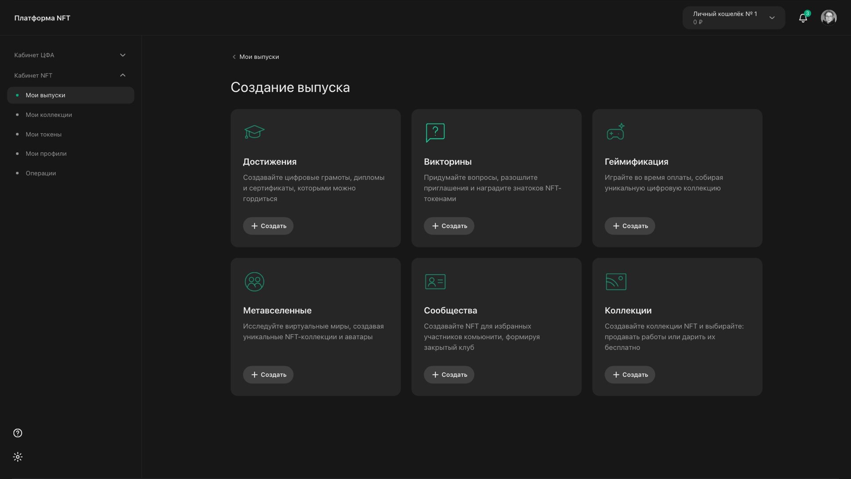This screenshot has height=479, width=851.
Task: Click Создать under Сообщества
Action: click(449, 375)
